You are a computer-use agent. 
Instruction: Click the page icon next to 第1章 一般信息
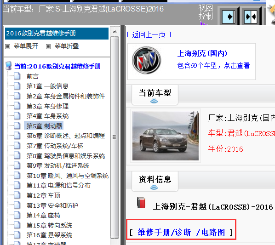pos(17,86)
